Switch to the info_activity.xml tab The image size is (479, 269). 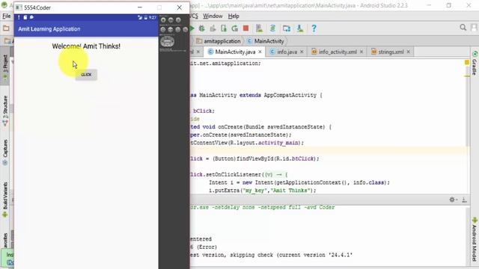[x=338, y=52]
